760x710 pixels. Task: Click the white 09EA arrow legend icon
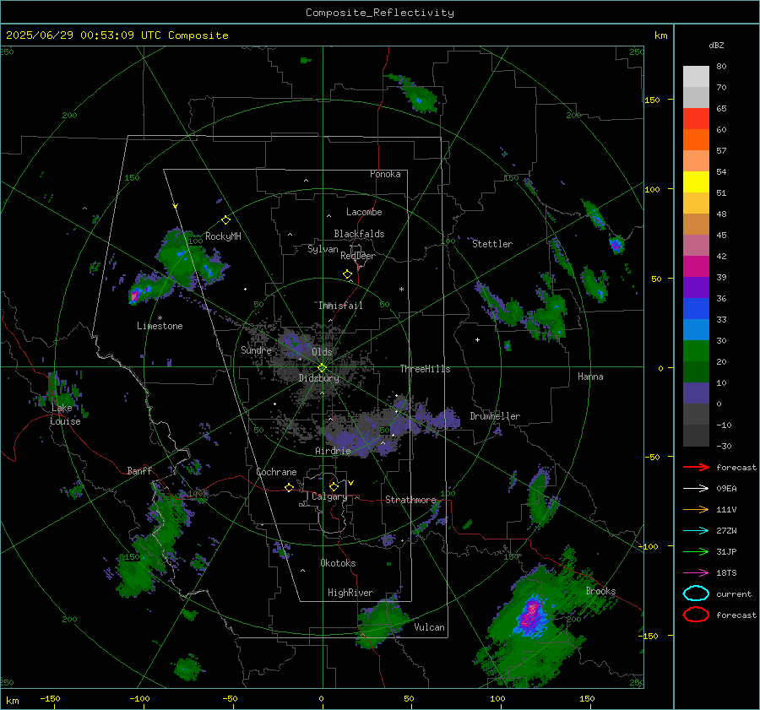(696, 488)
